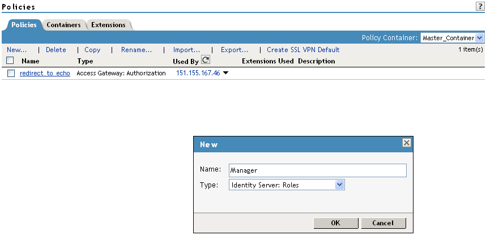Open the Policy Container dropdown
The width and height of the screenshot is (486, 235).
[x=480, y=38]
